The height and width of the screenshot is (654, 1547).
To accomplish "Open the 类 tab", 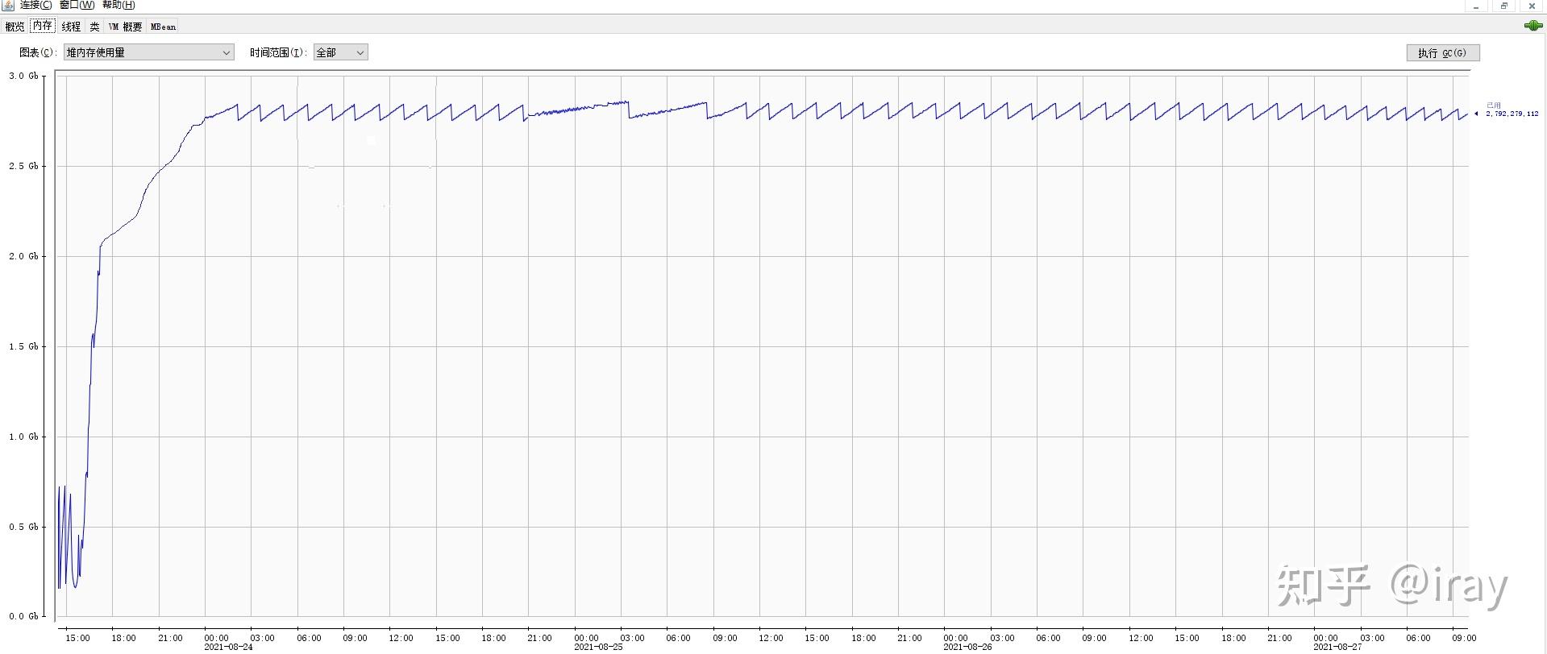I will (94, 27).
